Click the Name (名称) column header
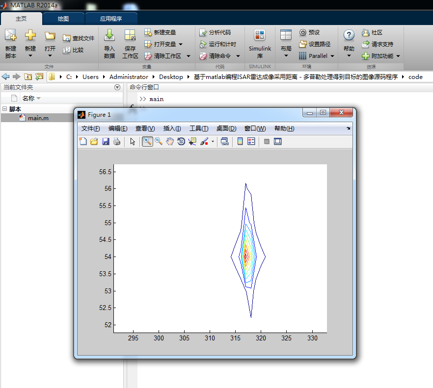 coord(28,98)
